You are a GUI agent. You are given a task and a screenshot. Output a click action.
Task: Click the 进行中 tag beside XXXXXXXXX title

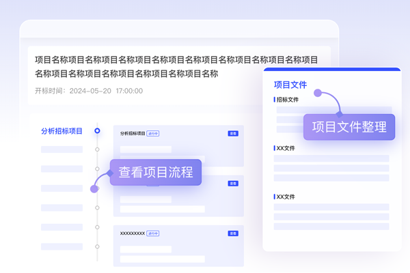click(153, 233)
